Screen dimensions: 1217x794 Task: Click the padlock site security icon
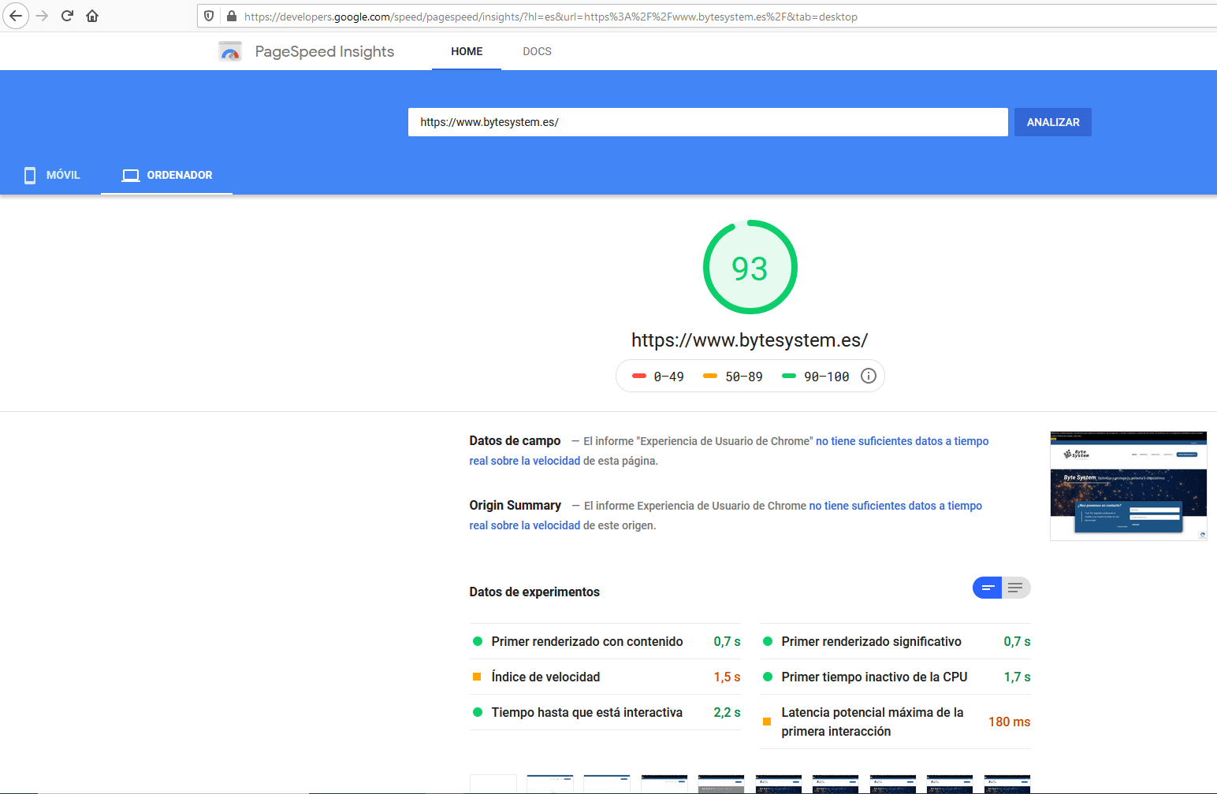(x=232, y=16)
